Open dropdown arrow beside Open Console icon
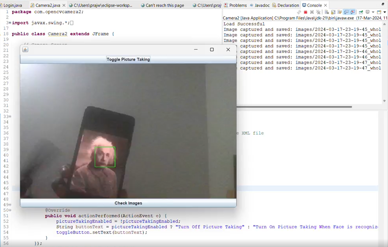The height and width of the screenshot is (247, 388). click(385, 12)
